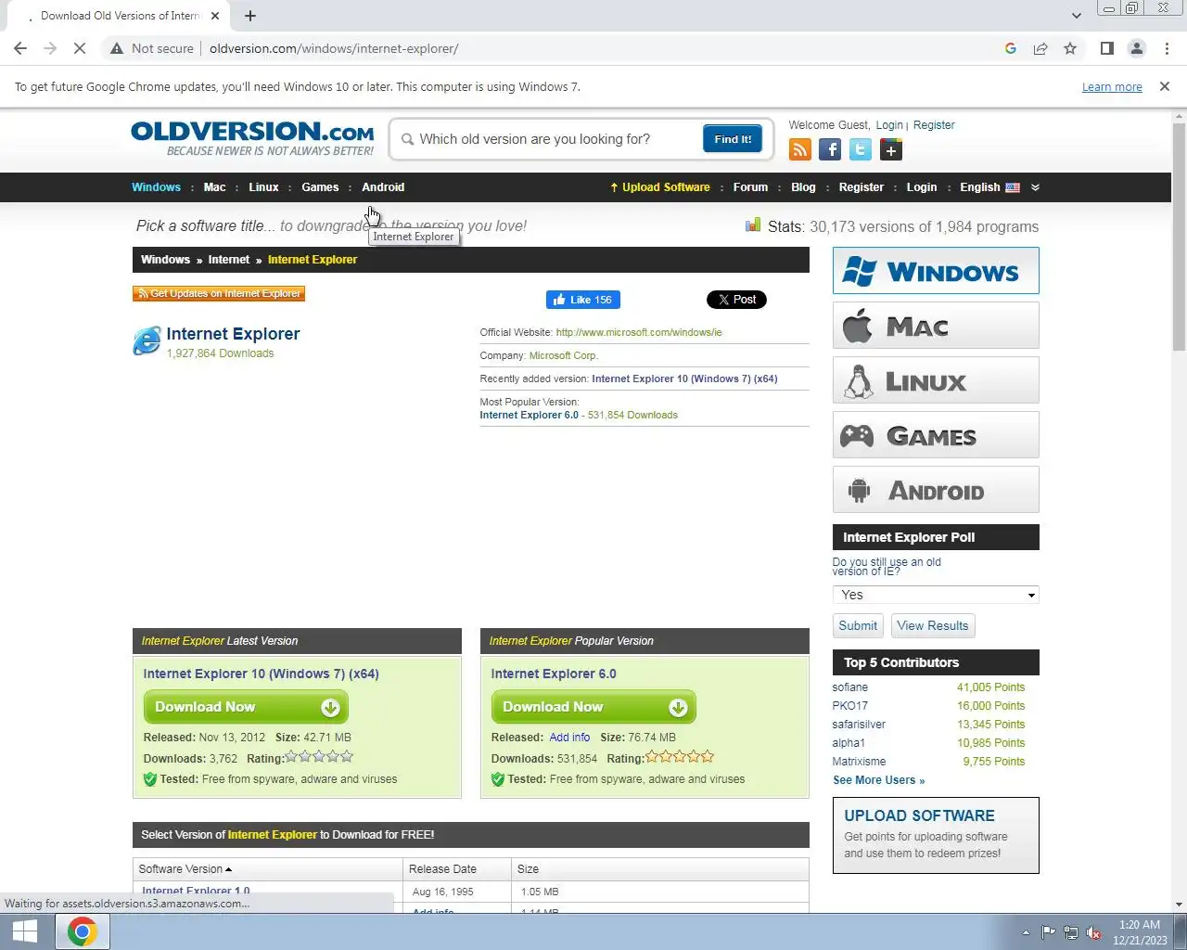Open the Twitter icon in header

point(861,149)
